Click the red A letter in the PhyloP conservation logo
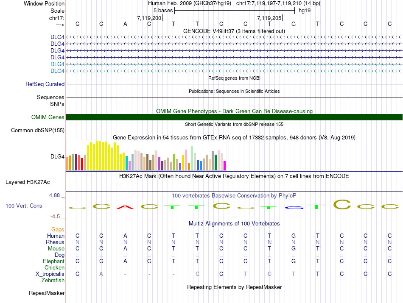Image resolution: width=403 pixels, height=303 pixels. [x=125, y=207]
